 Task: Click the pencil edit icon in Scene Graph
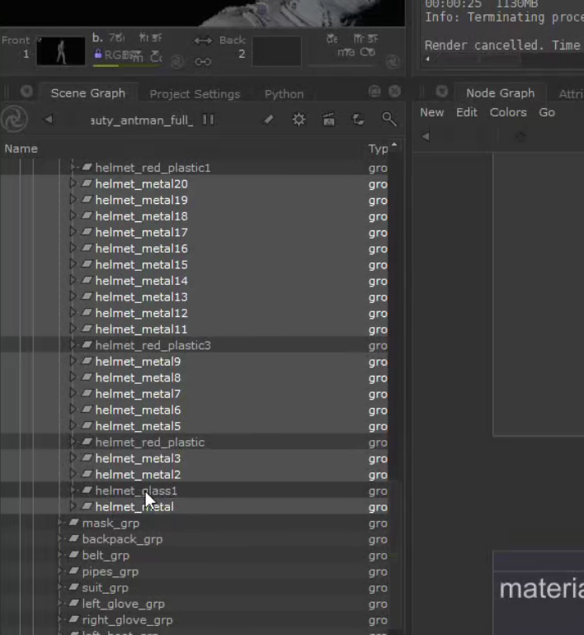[x=268, y=120]
